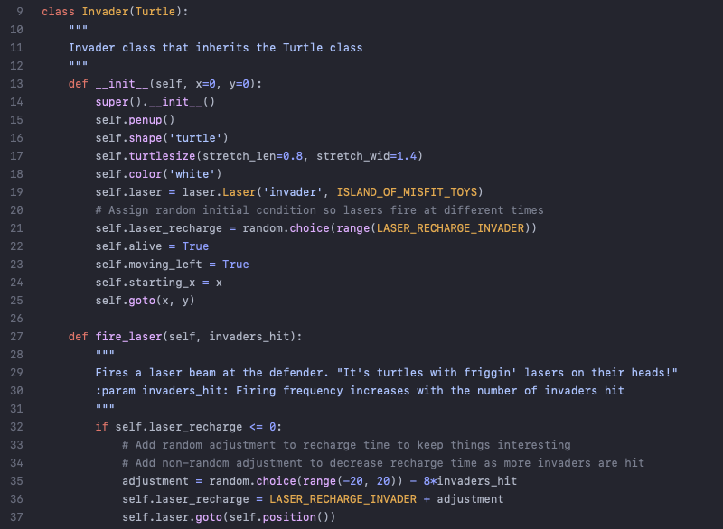Click the 8*invaders_hit expression

click(x=470, y=481)
